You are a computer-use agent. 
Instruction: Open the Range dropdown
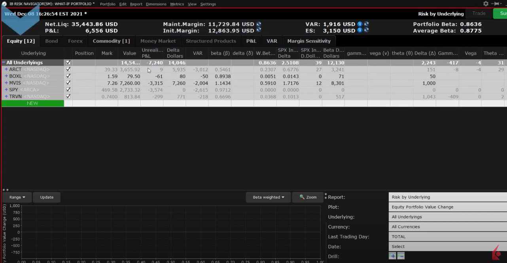click(x=17, y=197)
